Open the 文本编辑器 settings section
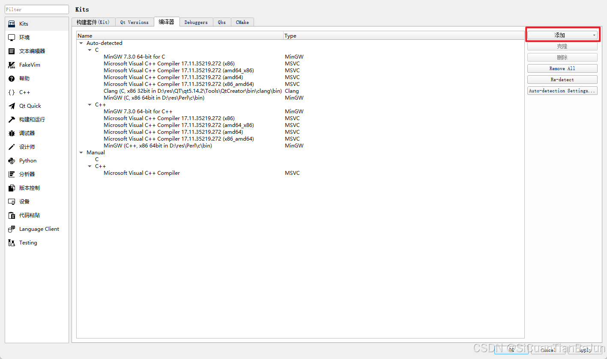Screen dimensions: 607x359 pyautogui.click(x=33, y=51)
